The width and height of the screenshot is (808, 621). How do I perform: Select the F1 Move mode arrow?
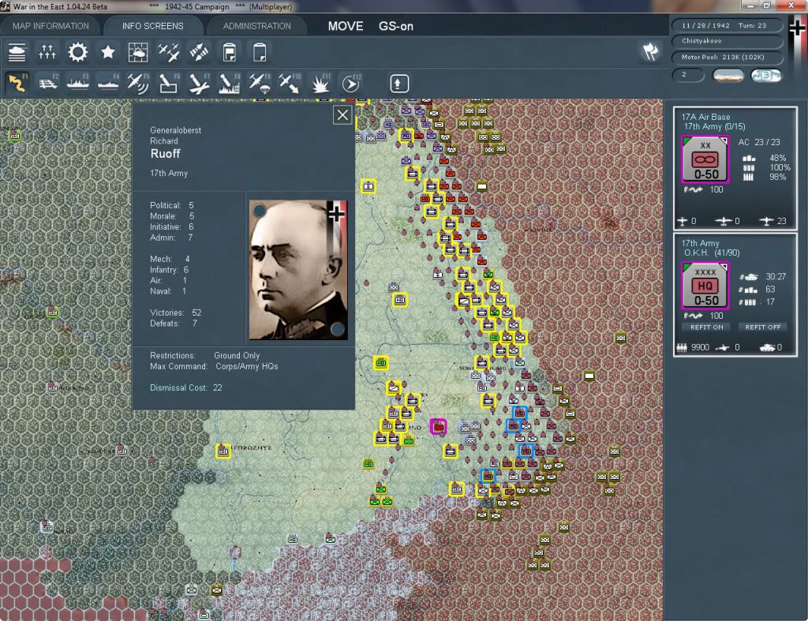click(17, 83)
